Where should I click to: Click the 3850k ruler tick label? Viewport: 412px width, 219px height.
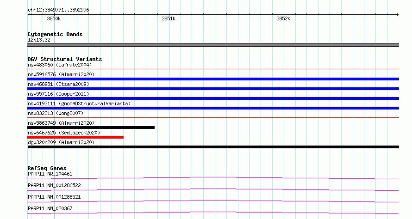(54, 18)
